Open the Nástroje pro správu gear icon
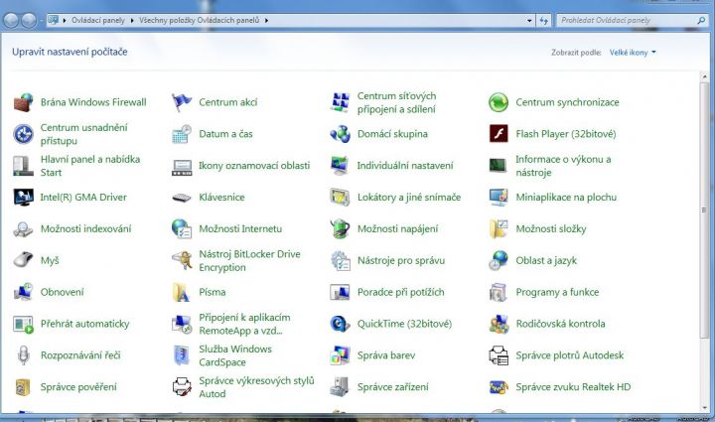This screenshot has width=715, height=422. [x=341, y=260]
